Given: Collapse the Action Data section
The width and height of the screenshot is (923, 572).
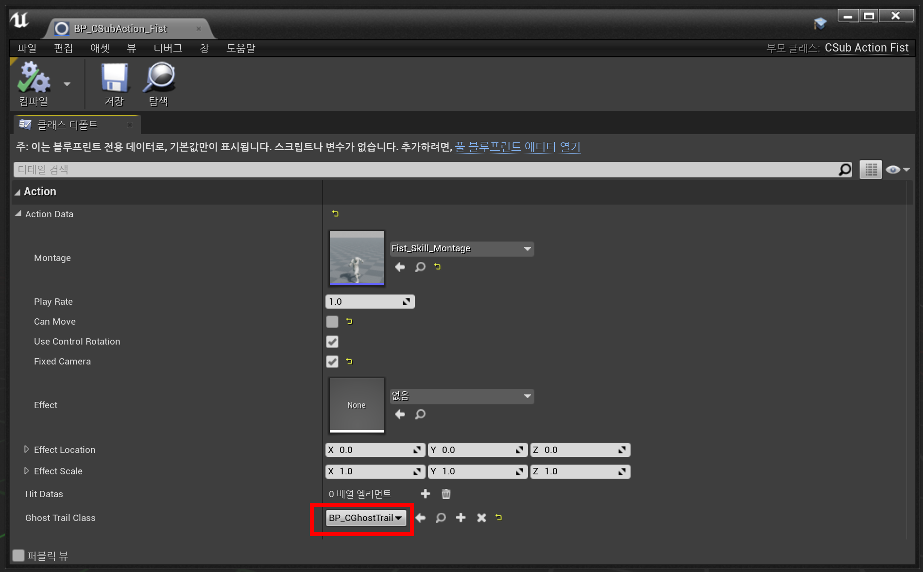Looking at the screenshot, I should 18,214.
